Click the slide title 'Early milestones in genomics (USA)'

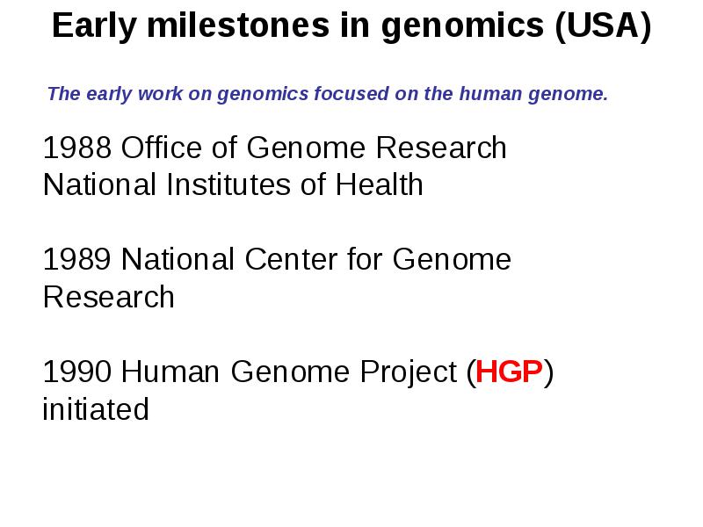[351, 26]
